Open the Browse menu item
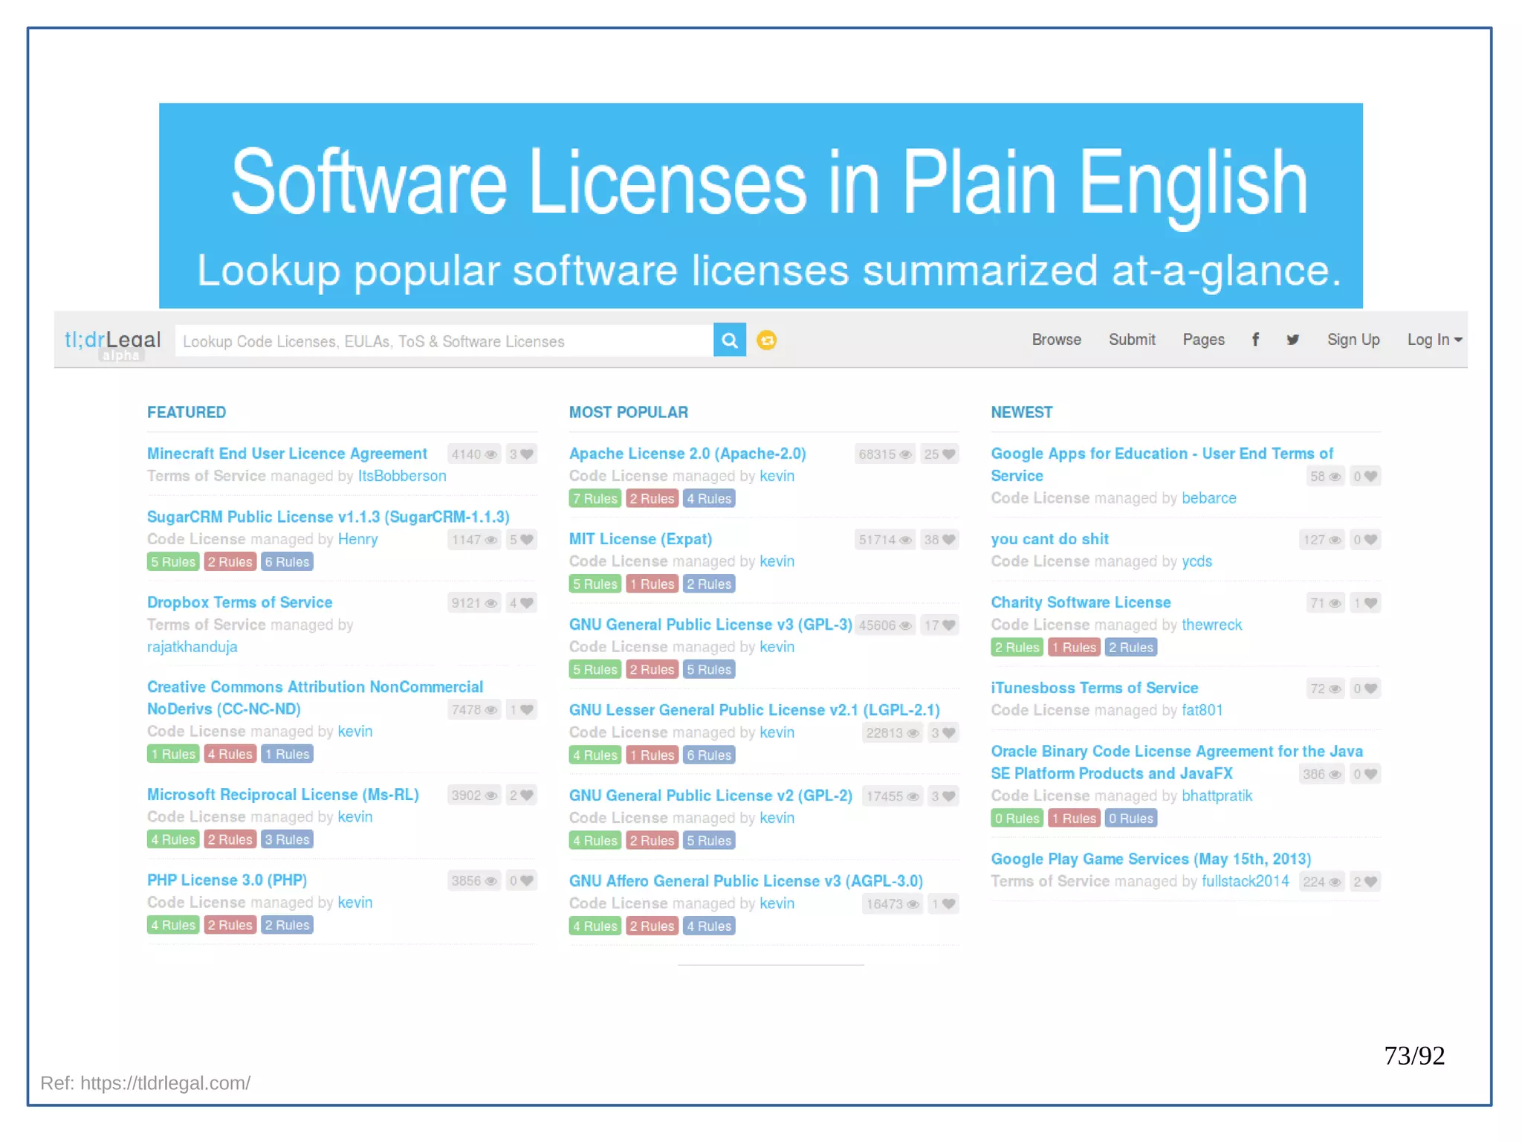Screen dimensions: 1522x1142 (x=1056, y=340)
